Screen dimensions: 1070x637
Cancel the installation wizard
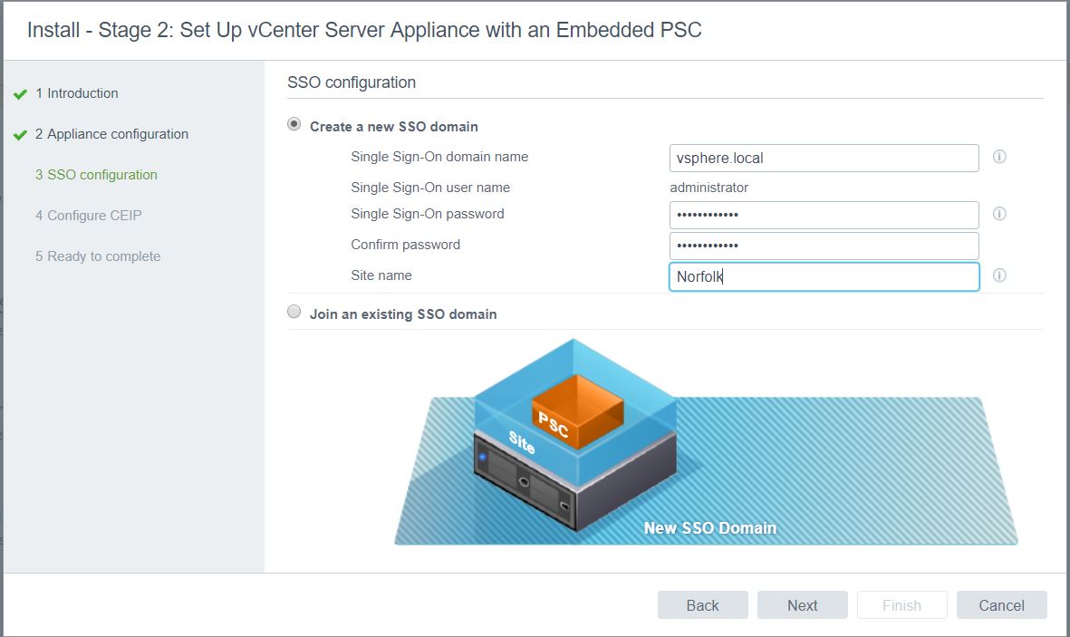pos(1002,605)
